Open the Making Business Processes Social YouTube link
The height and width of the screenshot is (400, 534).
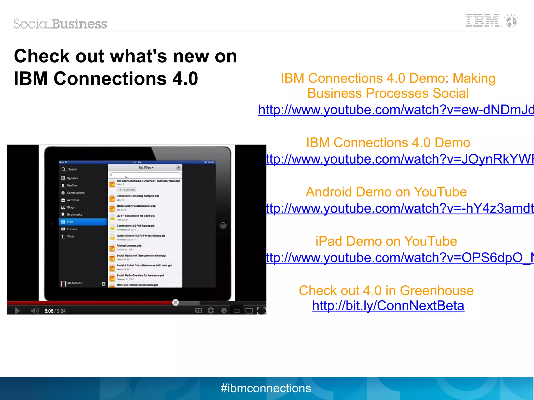(x=396, y=110)
